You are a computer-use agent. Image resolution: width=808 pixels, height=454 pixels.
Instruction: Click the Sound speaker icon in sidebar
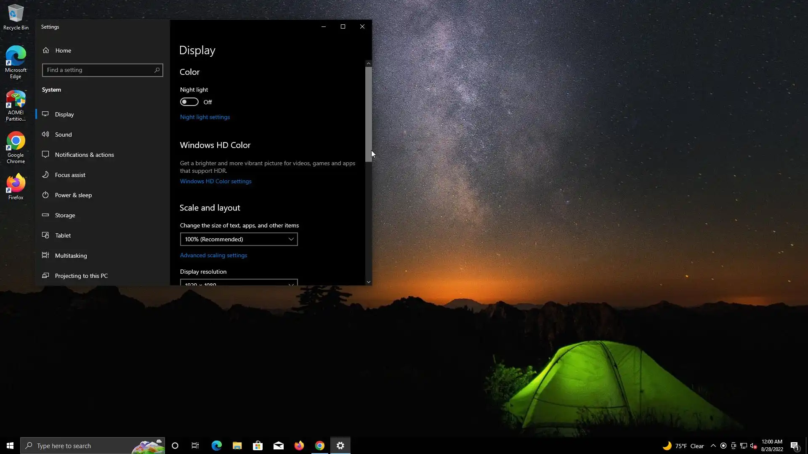[x=45, y=135]
